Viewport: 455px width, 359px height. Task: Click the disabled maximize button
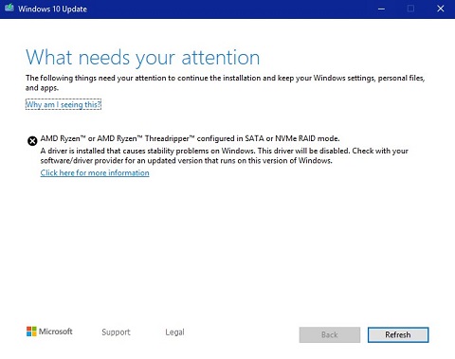(410, 9)
